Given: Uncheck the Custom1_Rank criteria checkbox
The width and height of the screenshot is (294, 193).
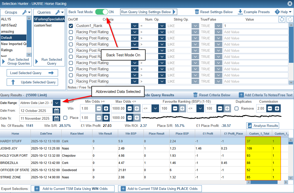Looking at the screenshot, I should point(71,26).
